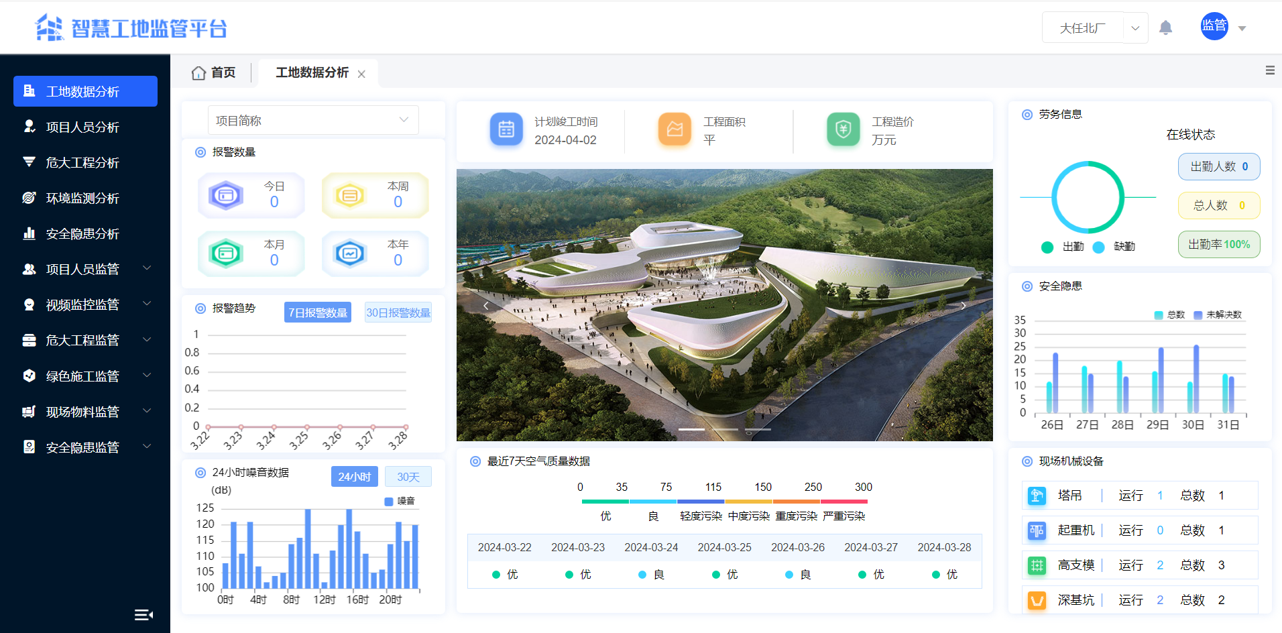Click the site rendering image
This screenshot has height=633, width=1282.
[x=725, y=305]
